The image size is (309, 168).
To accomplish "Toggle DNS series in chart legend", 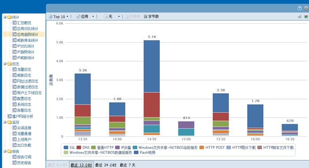I will [83, 147].
